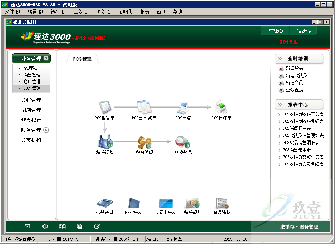Expand the 财务管理 section chevron

coord(46,130)
